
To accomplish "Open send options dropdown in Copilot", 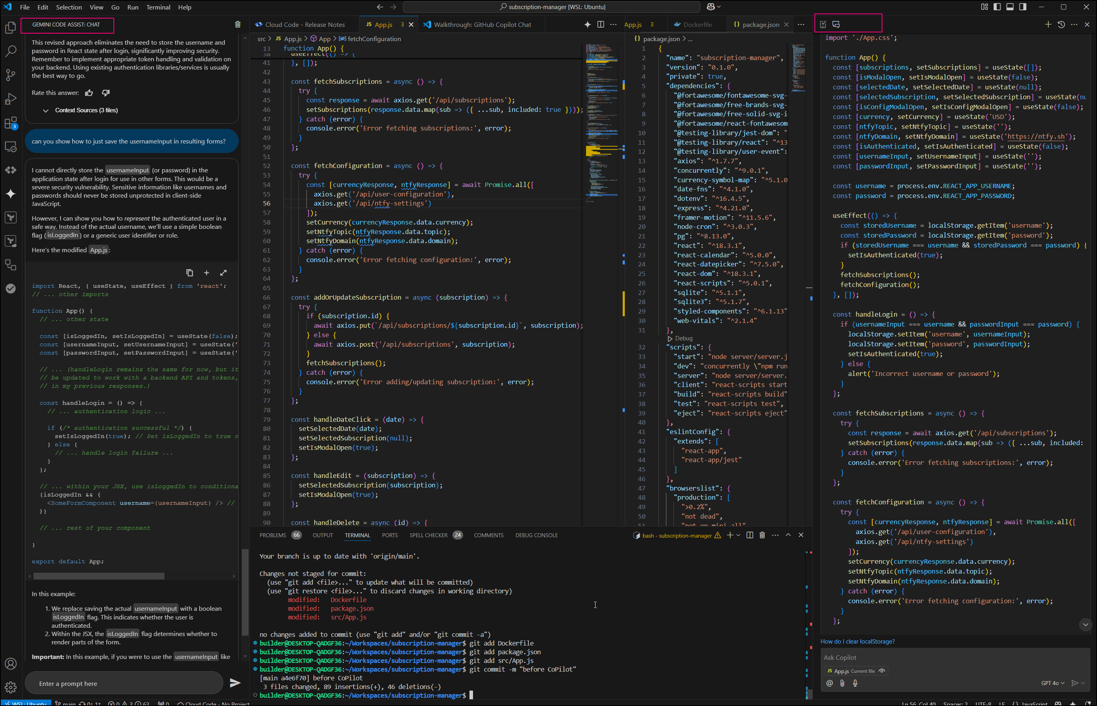I will point(1083,683).
